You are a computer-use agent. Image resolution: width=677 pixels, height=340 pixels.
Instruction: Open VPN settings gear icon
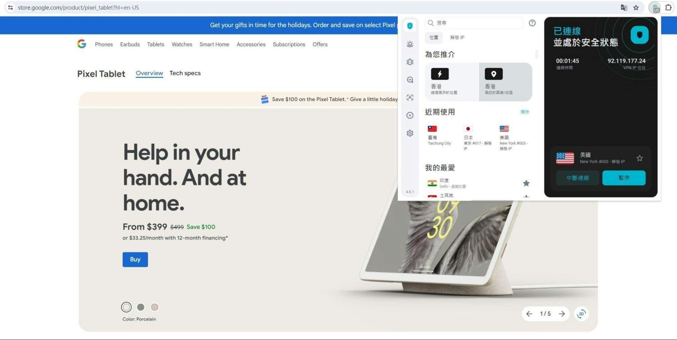pos(410,133)
